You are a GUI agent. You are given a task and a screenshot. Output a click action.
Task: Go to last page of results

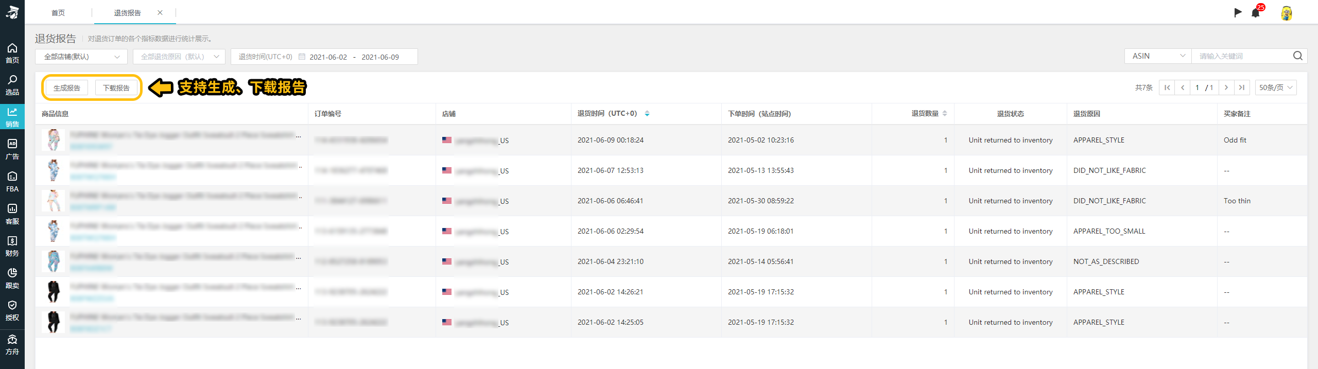tap(1242, 87)
